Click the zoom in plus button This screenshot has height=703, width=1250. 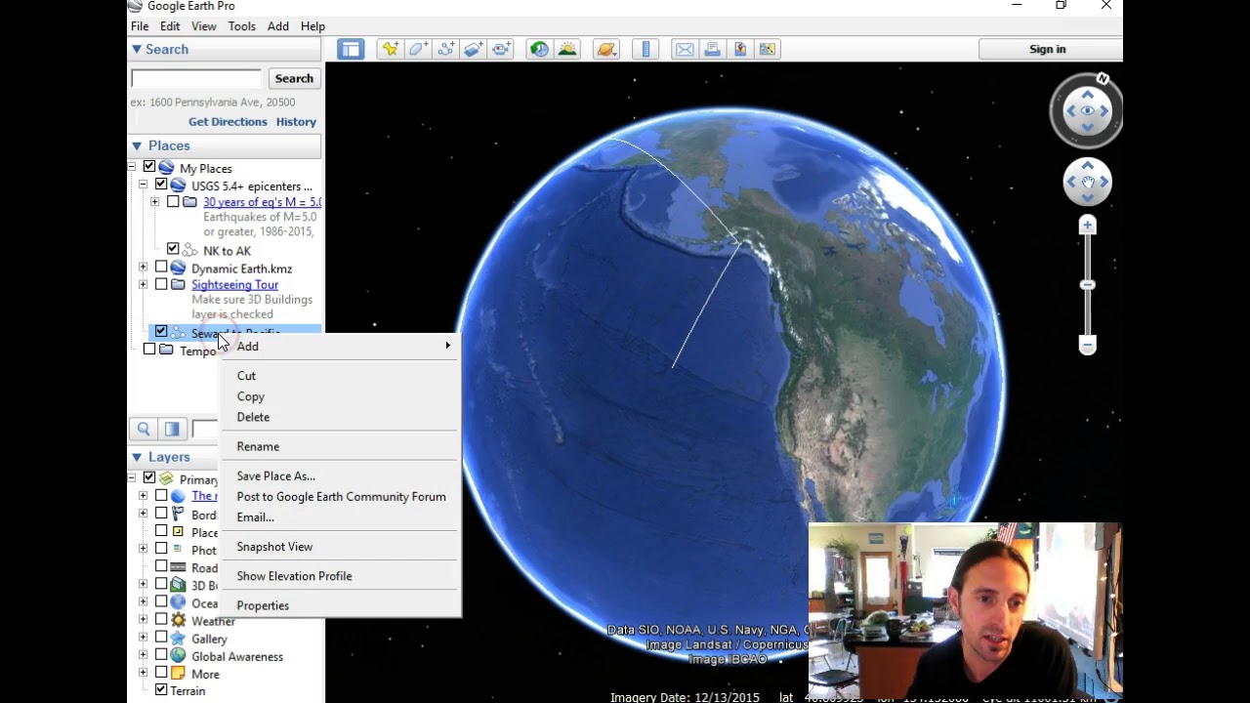click(x=1087, y=226)
